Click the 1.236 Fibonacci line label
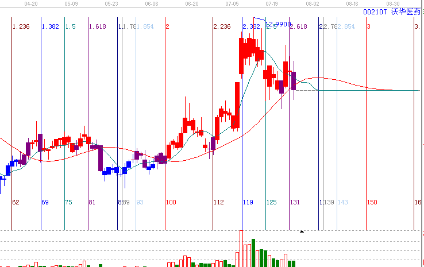Screen dimensions: 424x267 21,26
